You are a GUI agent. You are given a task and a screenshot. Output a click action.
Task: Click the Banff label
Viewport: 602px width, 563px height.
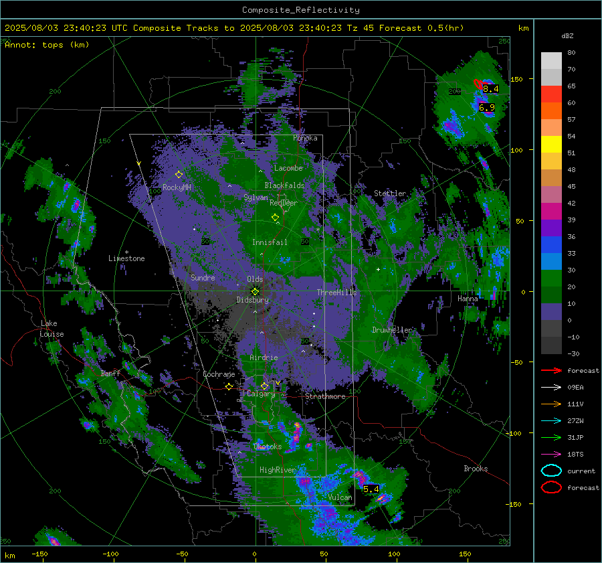[110, 374]
